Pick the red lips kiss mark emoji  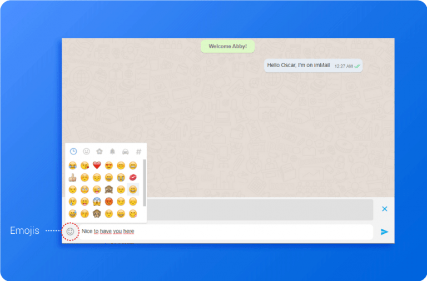pyautogui.click(x=133, y=177)
